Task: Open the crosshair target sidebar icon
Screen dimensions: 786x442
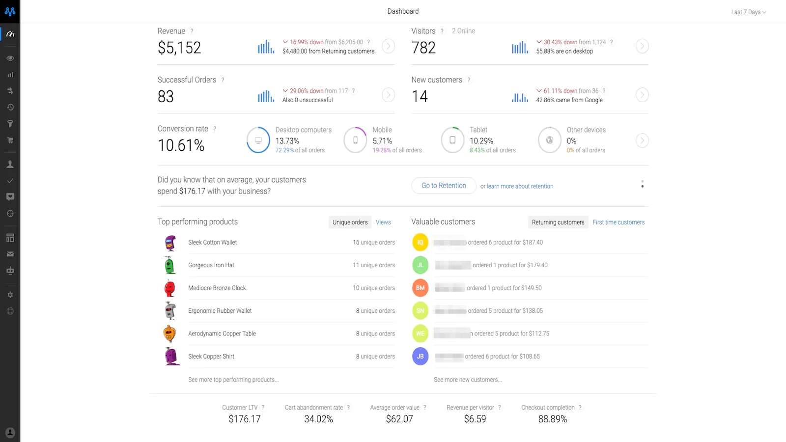Action: point(10,214)
